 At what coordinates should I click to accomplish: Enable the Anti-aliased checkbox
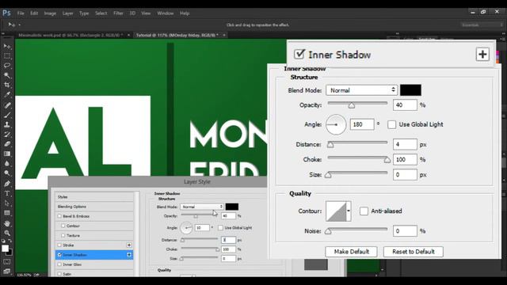click(364, 211)
